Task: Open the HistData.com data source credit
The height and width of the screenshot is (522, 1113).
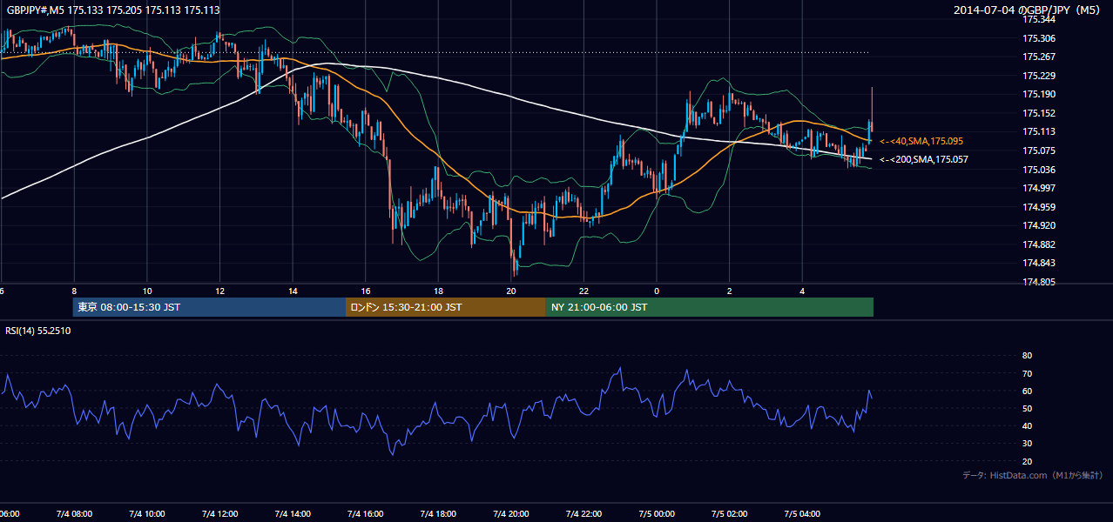Action: tap(1033, 475)
